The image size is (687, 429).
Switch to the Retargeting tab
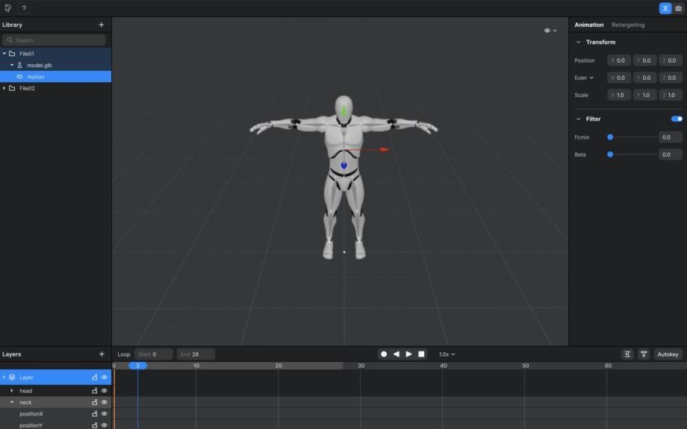click(627, 25)
